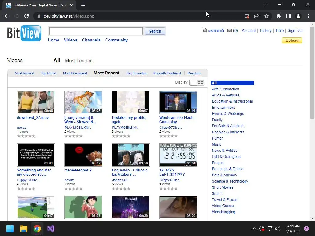Toggle browser side panel icon
Image resolution: width=315 pixels, height=236 pixels.
289,16
